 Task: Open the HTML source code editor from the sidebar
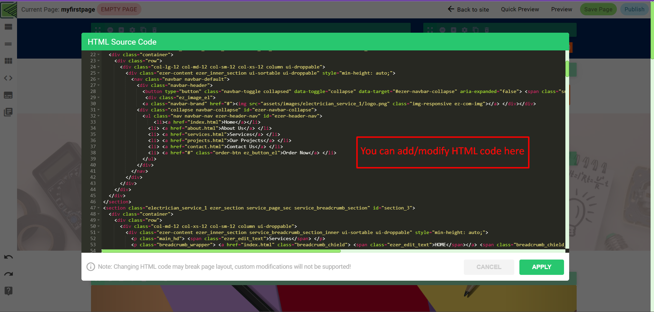[8, 78]
